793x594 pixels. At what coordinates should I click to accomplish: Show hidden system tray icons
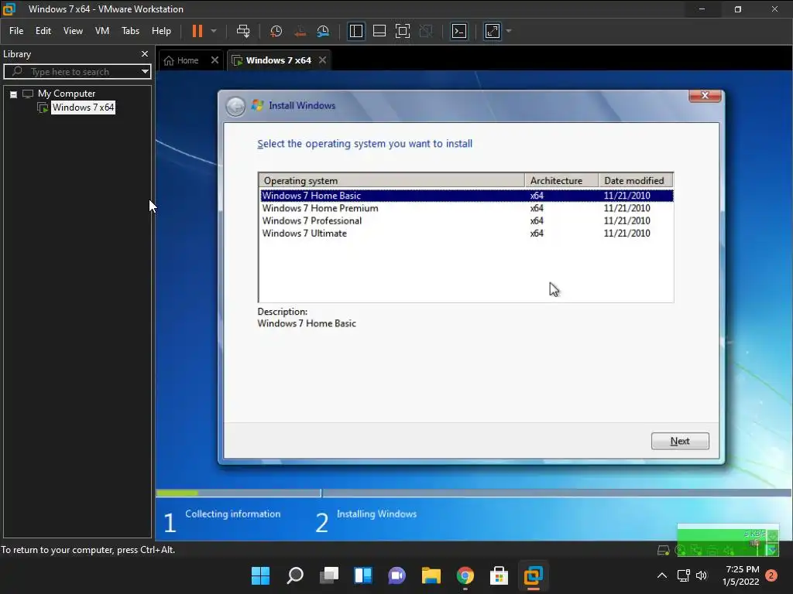661,575
